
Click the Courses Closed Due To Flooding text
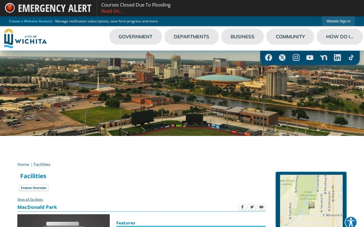pos(136,5)
